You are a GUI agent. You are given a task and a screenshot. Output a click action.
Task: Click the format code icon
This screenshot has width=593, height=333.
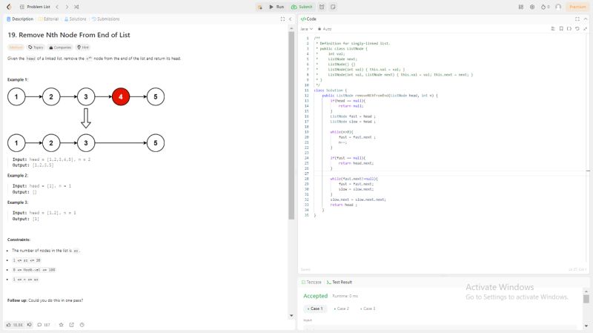[x=553, y=29]
